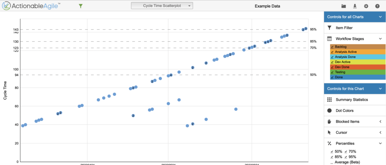
Task: Click the download icon in top bar
Action: pyautogui.click(x=355, y=6)
